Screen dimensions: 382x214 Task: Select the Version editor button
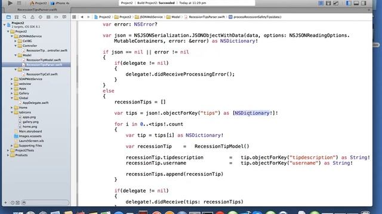[336, 3]
